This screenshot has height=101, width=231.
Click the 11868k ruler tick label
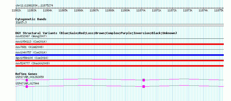tap(110, 10)
